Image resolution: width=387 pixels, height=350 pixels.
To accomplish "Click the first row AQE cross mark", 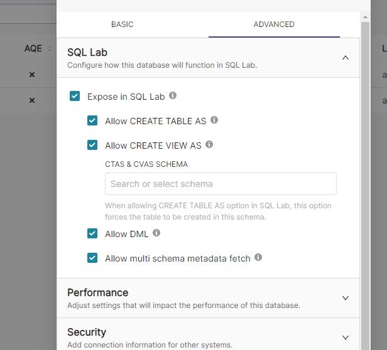I will click(32, 75).
